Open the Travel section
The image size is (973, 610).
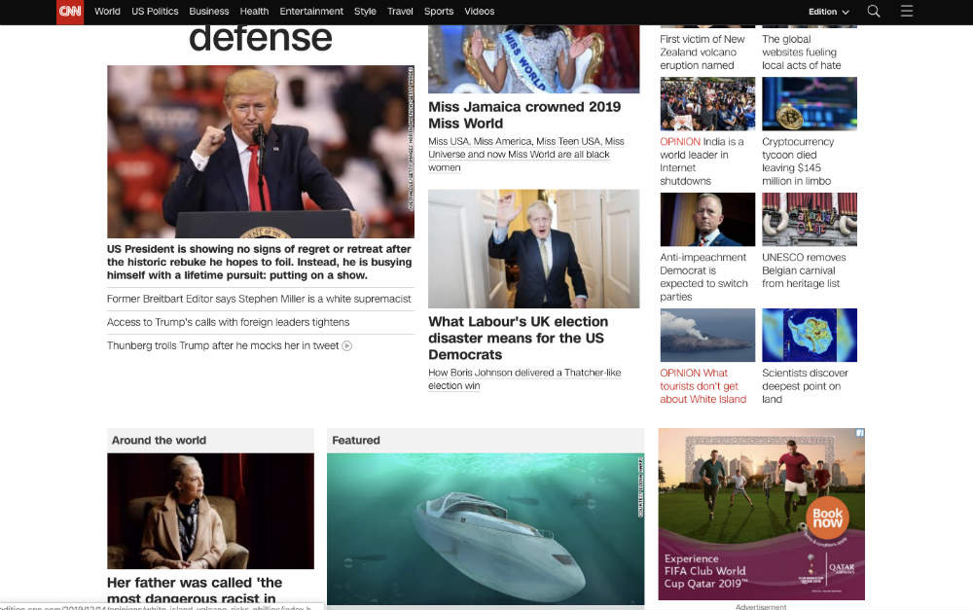400,11
